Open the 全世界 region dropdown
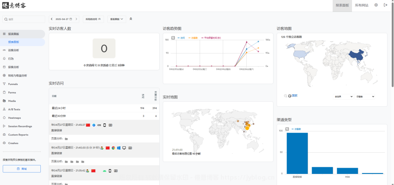 coord(343,97)
